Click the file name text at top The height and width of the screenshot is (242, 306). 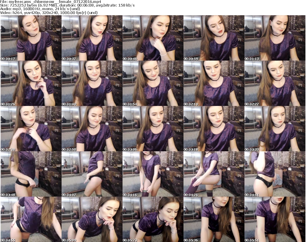pyautogui.click(x=51, y=2)
